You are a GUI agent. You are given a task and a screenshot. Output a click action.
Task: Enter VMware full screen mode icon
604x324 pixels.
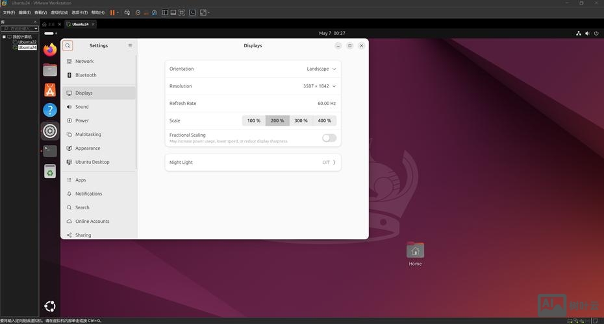182,13
